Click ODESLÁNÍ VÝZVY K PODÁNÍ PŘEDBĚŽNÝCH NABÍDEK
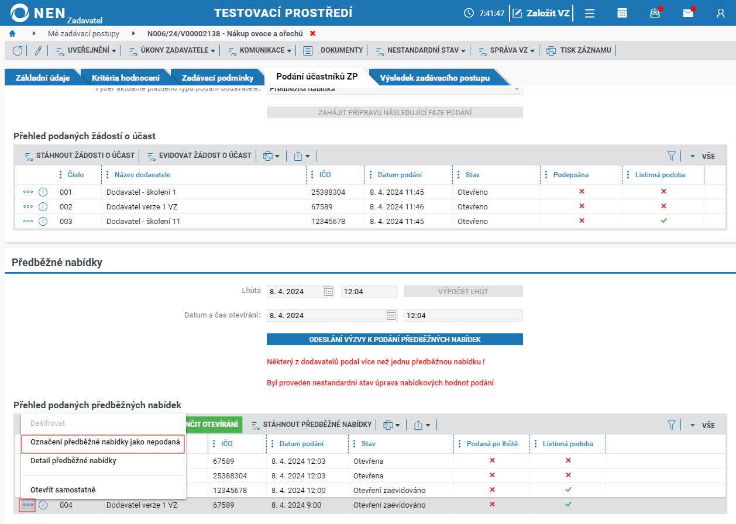736x524 pixels. (395, 339)
